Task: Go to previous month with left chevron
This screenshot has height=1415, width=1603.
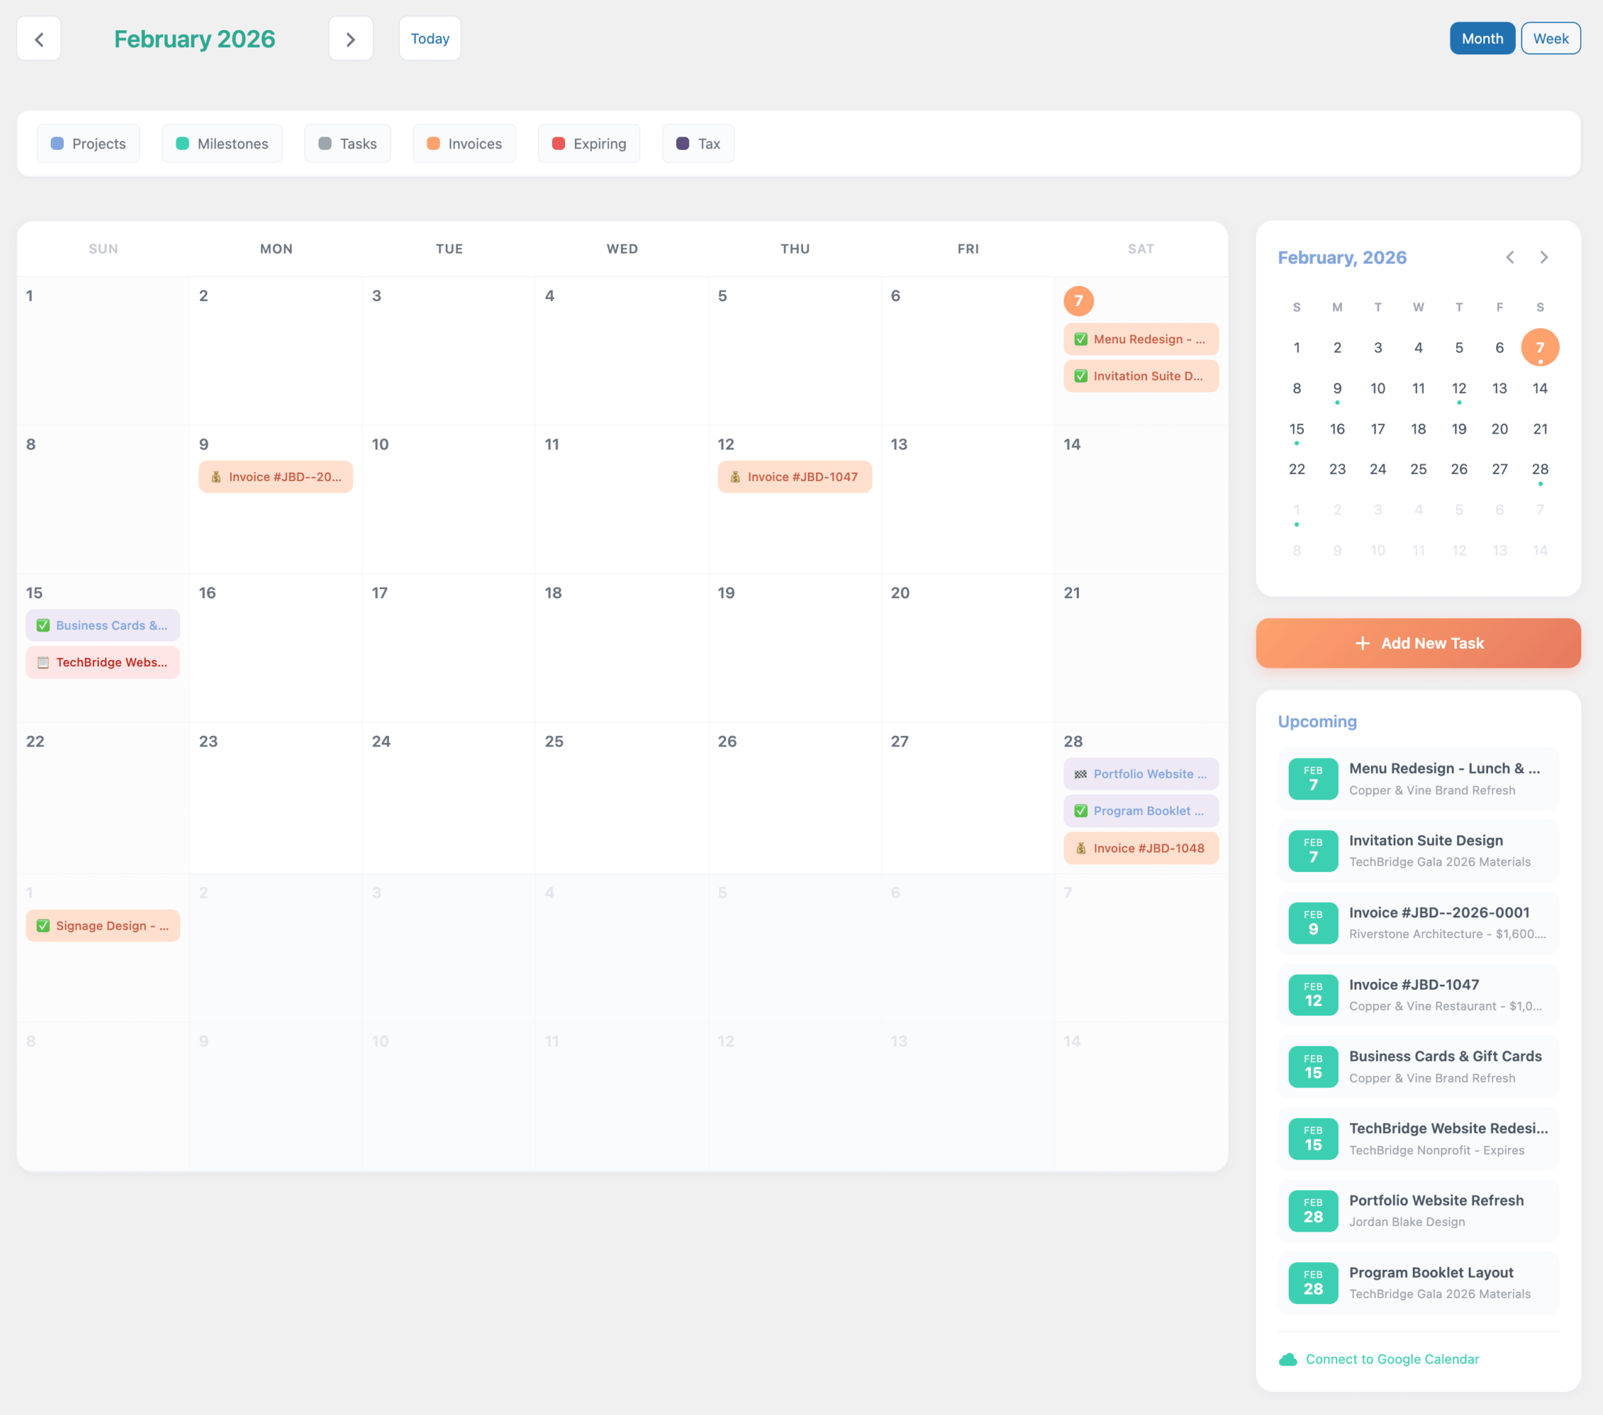Action: tap(38, 38)
